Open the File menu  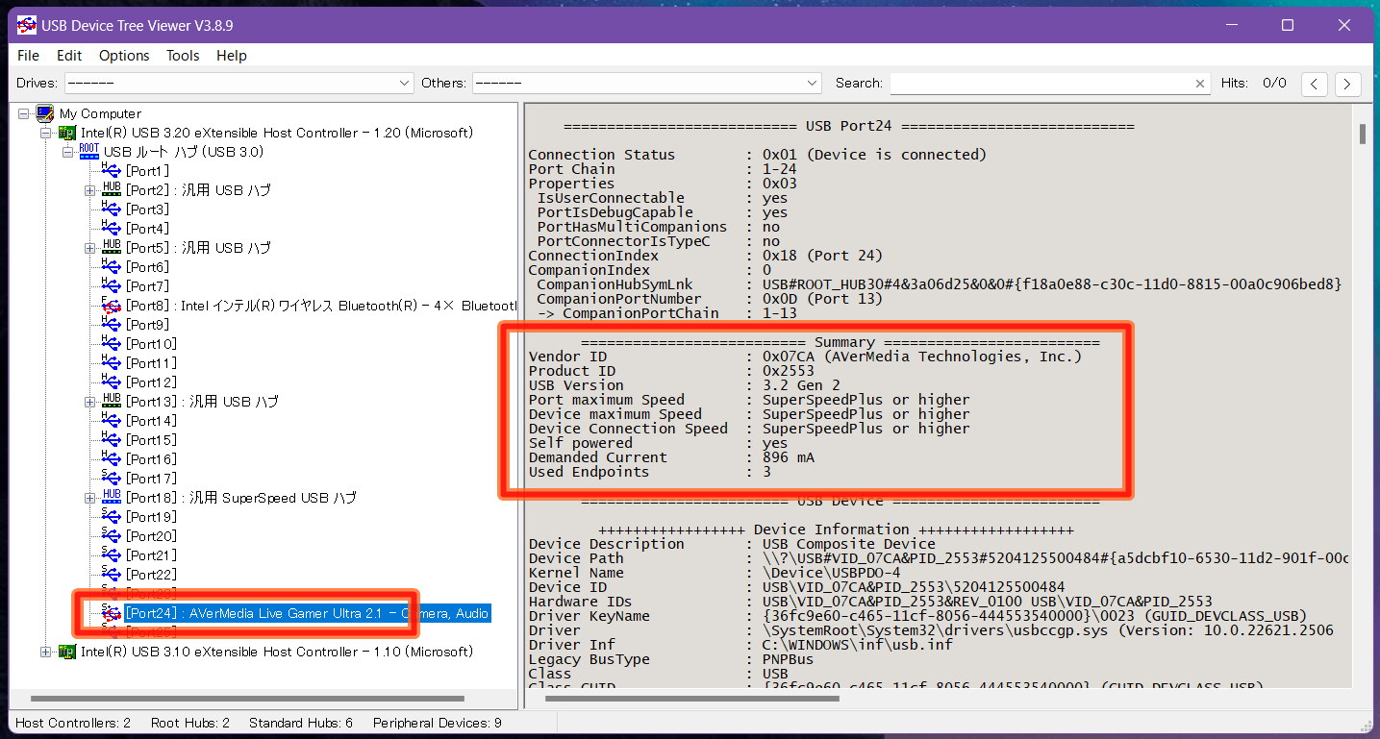28,56
